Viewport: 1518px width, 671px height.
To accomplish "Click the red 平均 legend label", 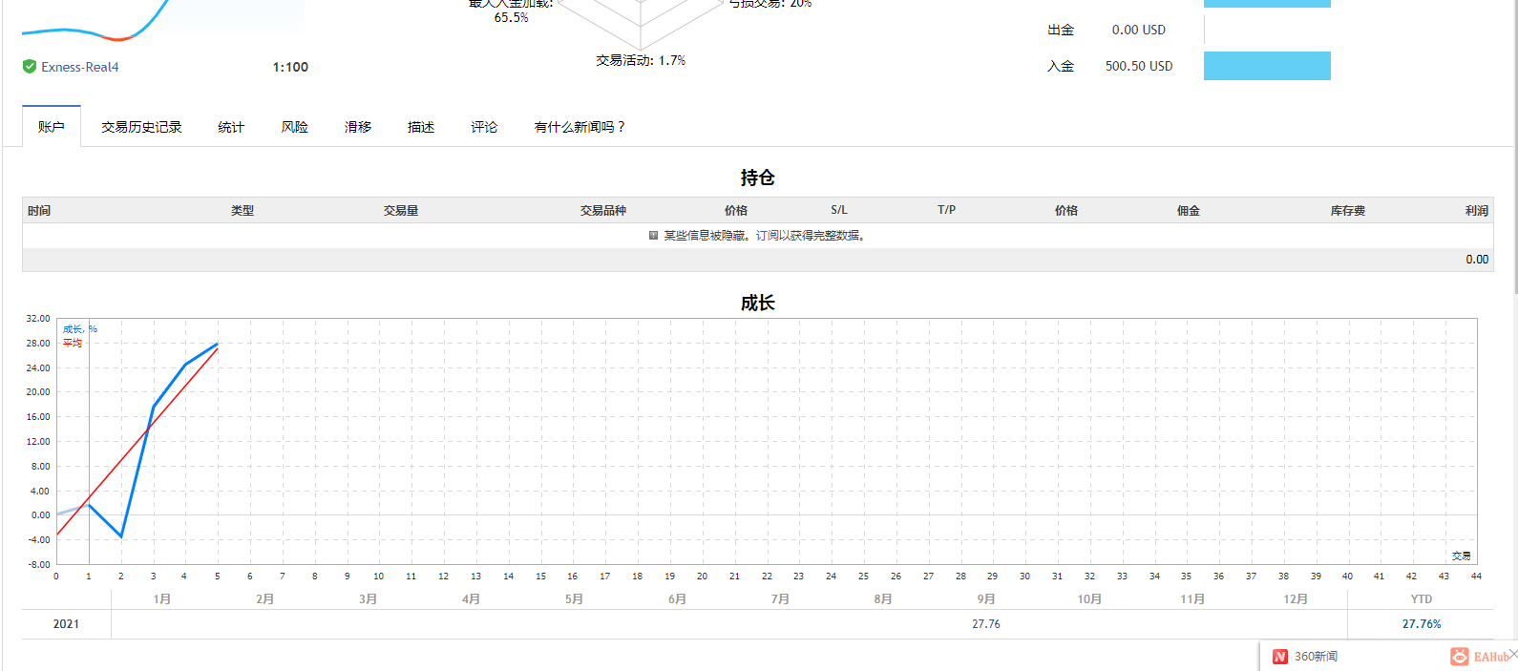I will 73,343.
